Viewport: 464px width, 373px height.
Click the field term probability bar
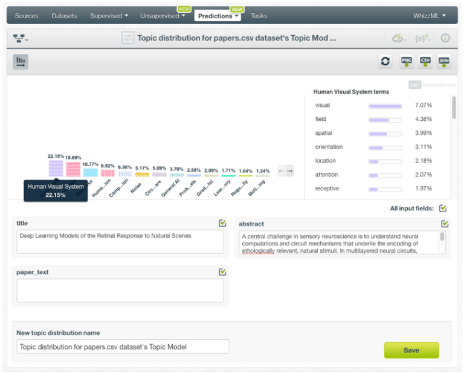click(385, 120)
